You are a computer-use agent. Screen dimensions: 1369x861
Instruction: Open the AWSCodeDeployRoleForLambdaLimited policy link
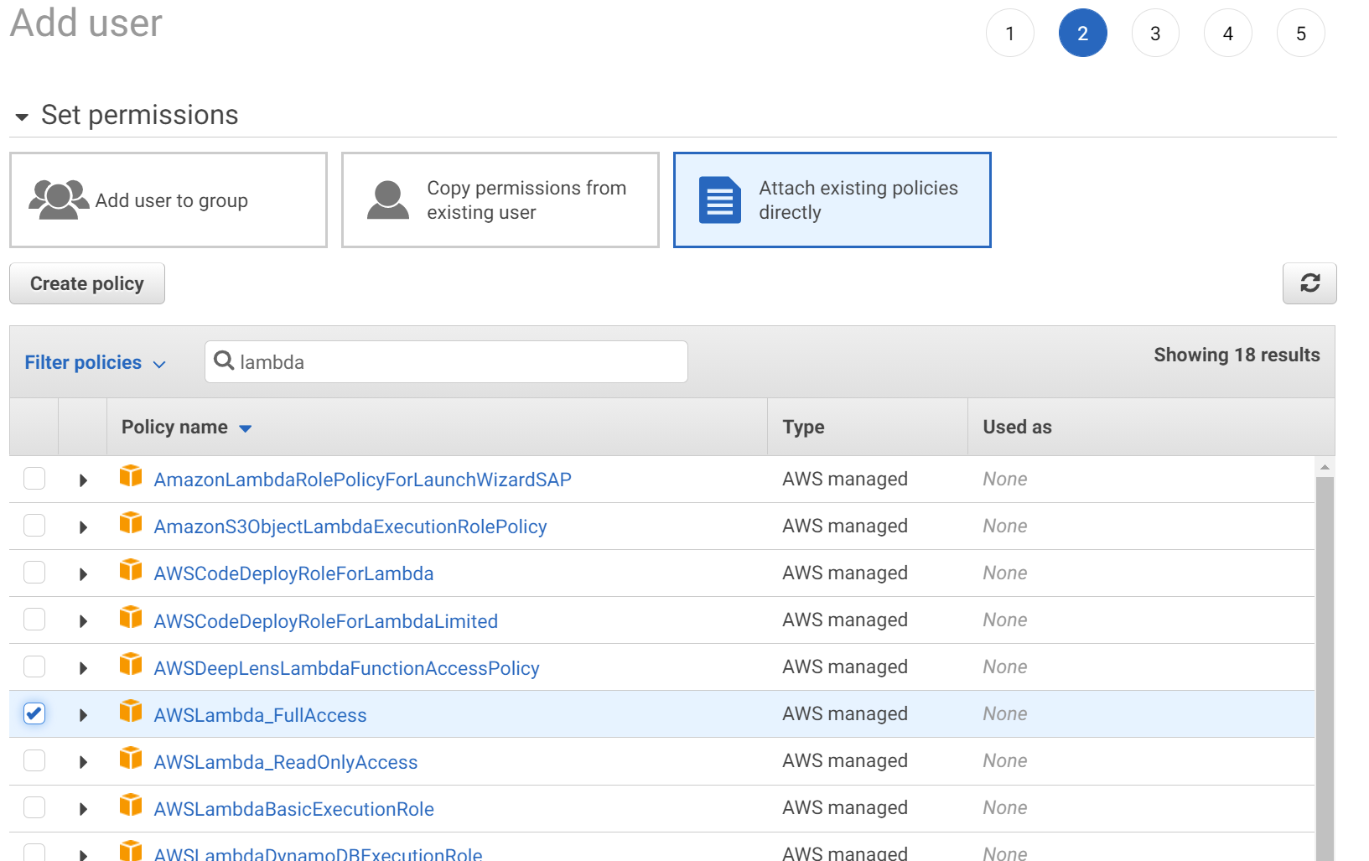[x=326, y=621]
